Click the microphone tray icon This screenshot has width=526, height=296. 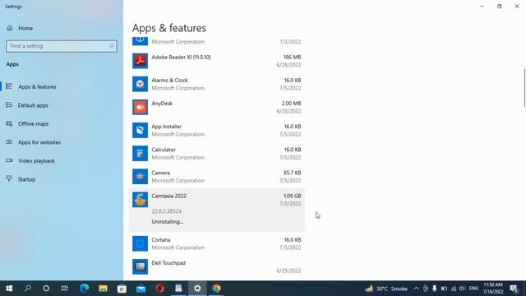(x=435, y=289)
